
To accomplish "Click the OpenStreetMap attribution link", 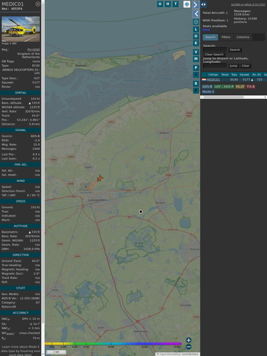I will 169,354.
